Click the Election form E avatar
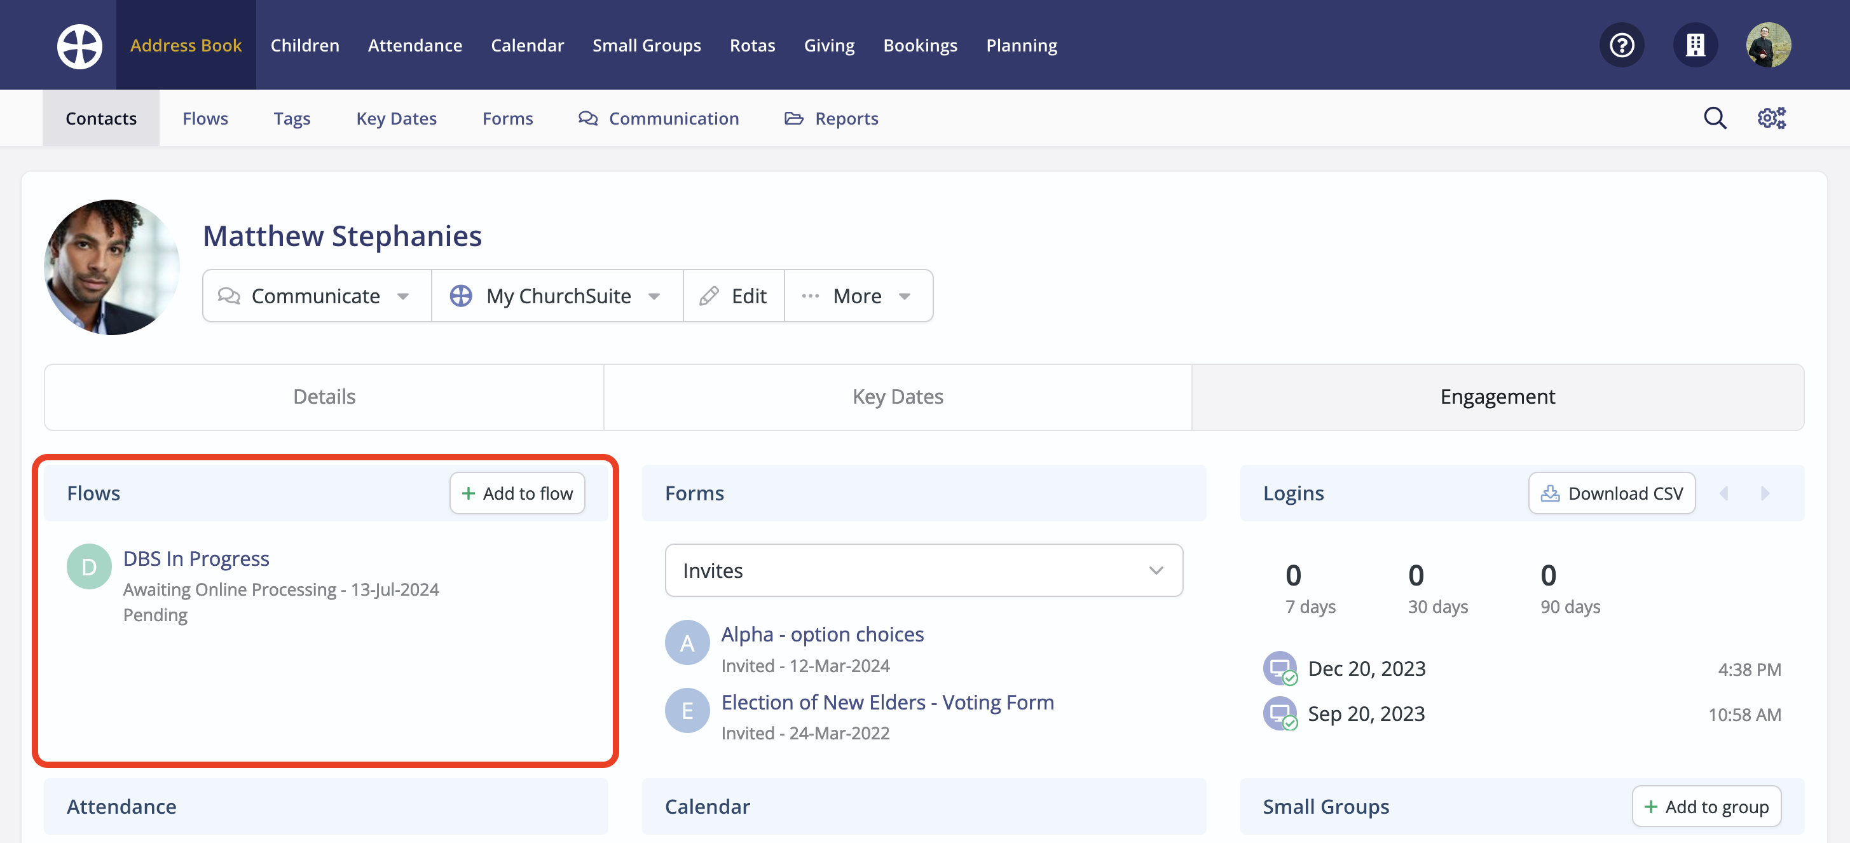Viewport: 1850px width, 843px height. click(687, 710)
